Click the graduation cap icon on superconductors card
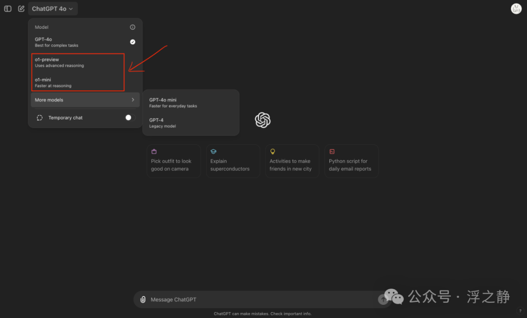This screenshot has width=527, height=318. [x=213, y=152]
